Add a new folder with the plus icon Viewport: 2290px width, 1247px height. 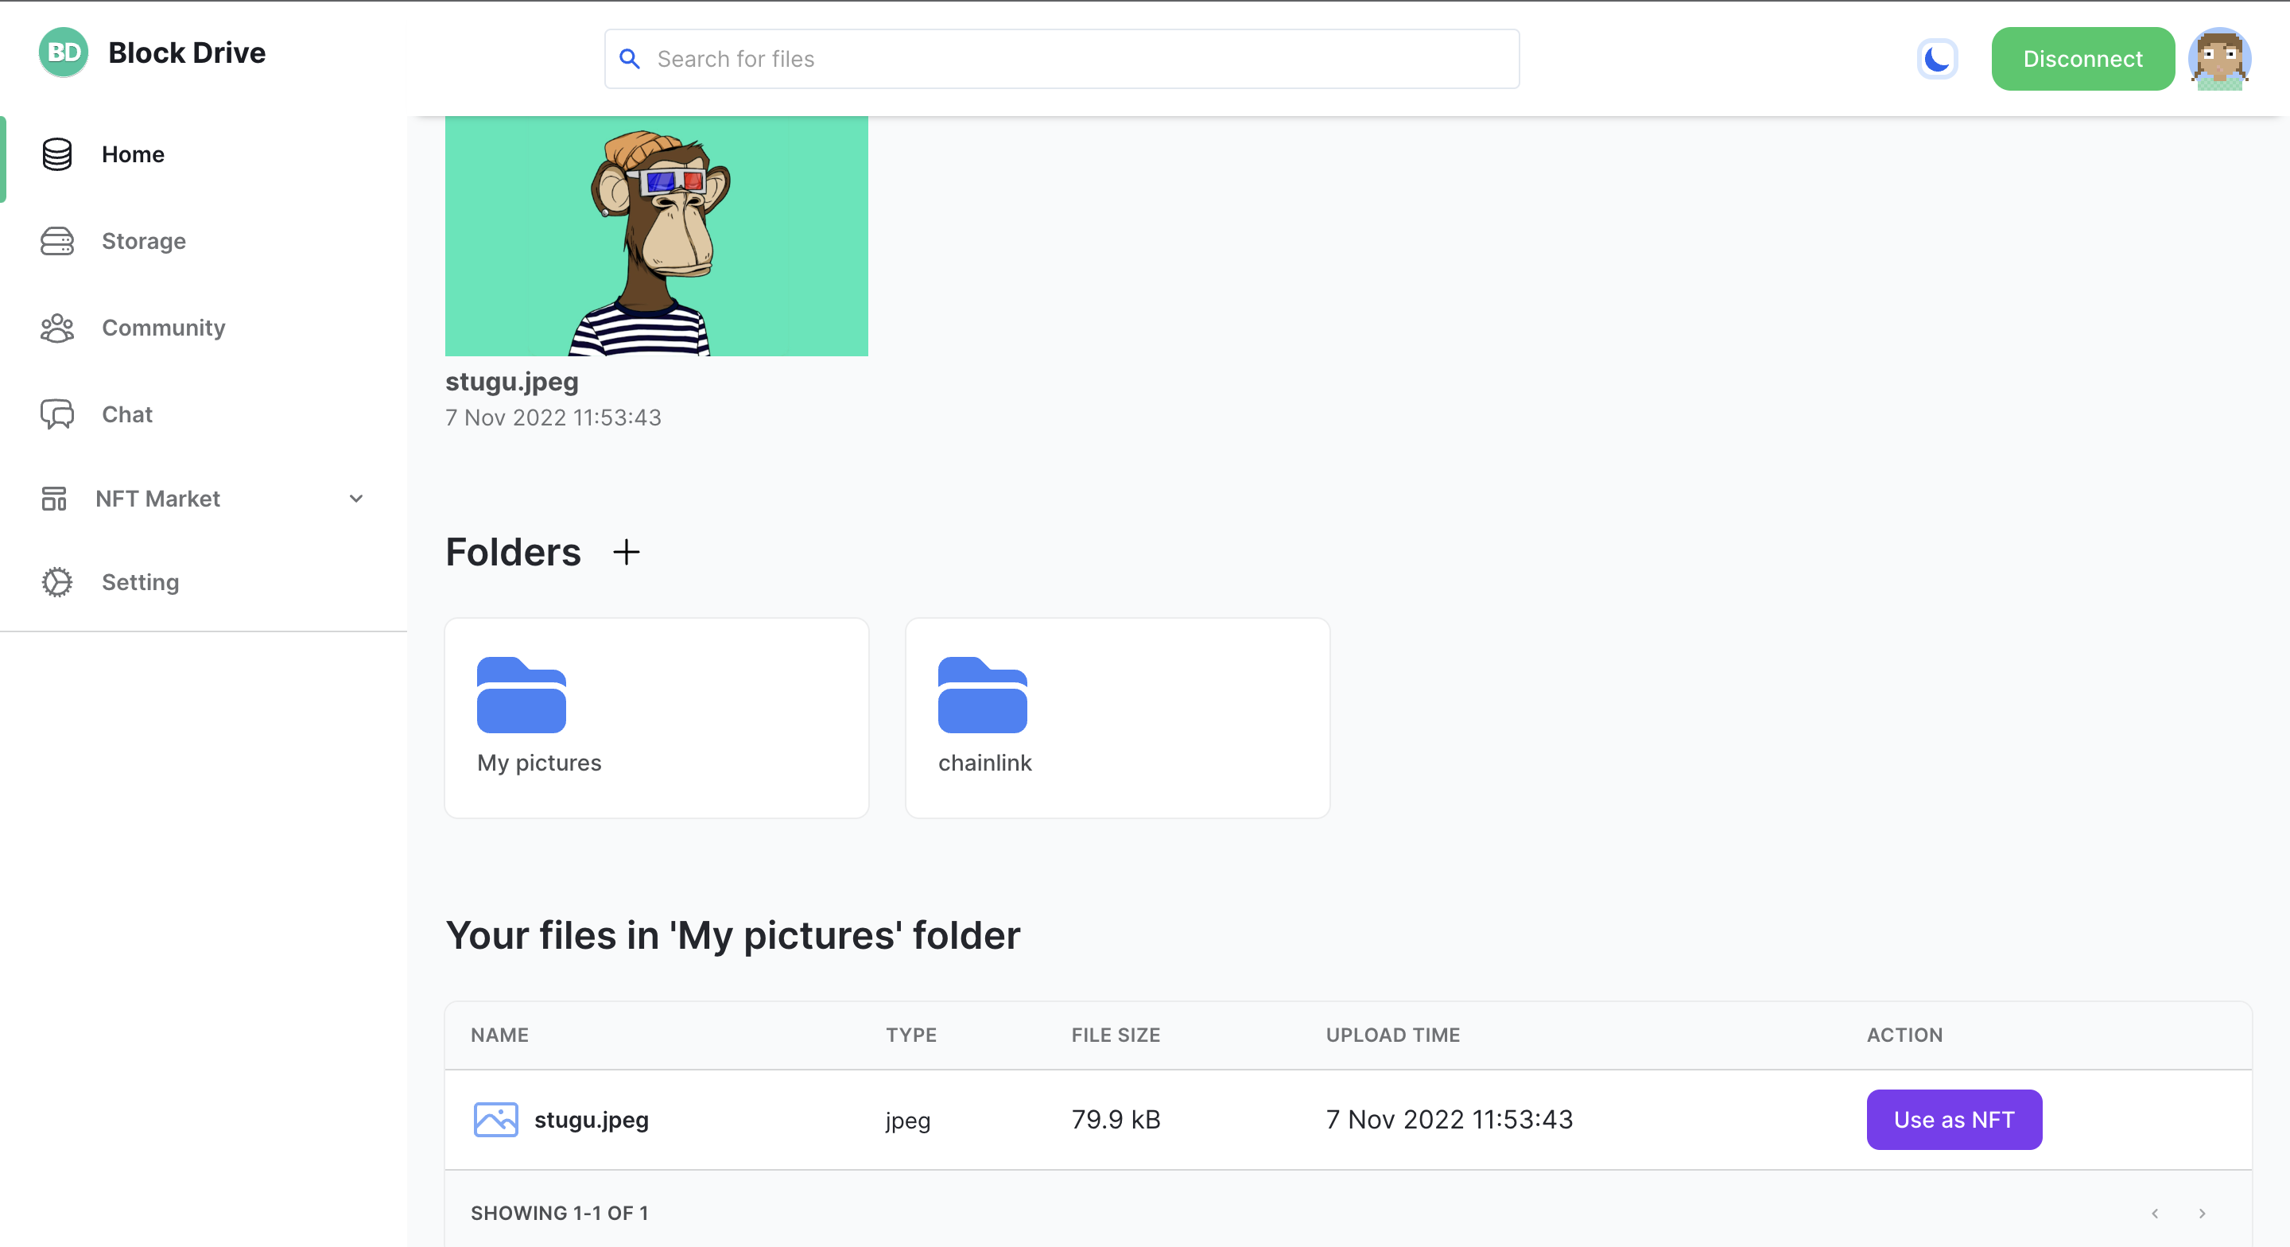click(x=626, y=553)
